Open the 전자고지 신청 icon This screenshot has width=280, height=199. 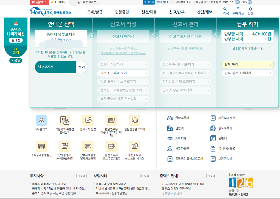coord(88,120)
